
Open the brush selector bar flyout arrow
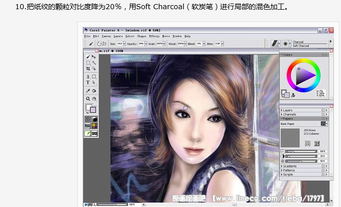tap(331, 41)
